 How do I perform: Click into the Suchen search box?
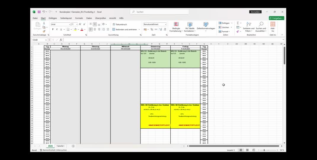point(159,12)
